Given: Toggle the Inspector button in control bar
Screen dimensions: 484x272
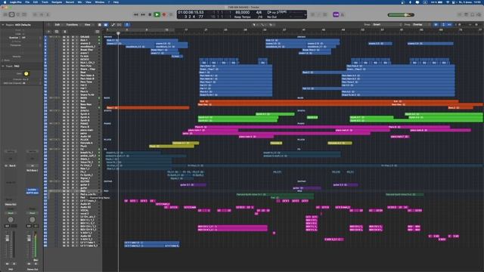Looking at the screenshot, I should [x=12, y=14].
